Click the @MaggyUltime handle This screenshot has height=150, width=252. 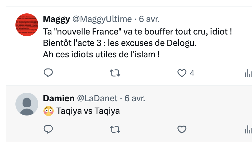[102, 19]
